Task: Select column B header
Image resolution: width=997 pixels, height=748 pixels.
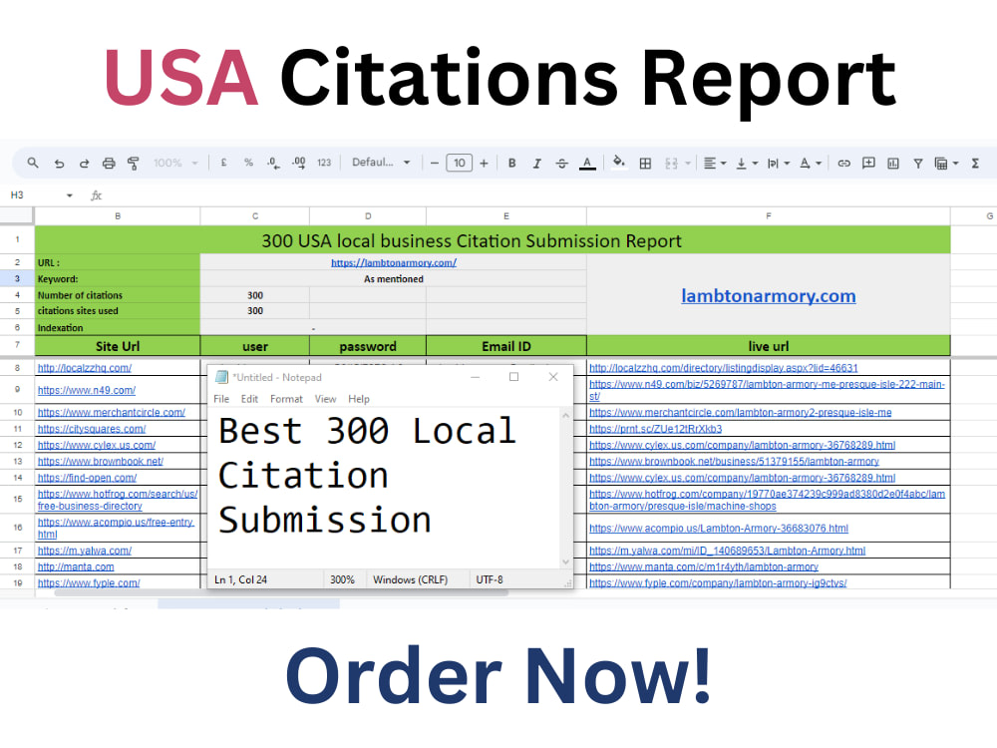Action: 118,216
